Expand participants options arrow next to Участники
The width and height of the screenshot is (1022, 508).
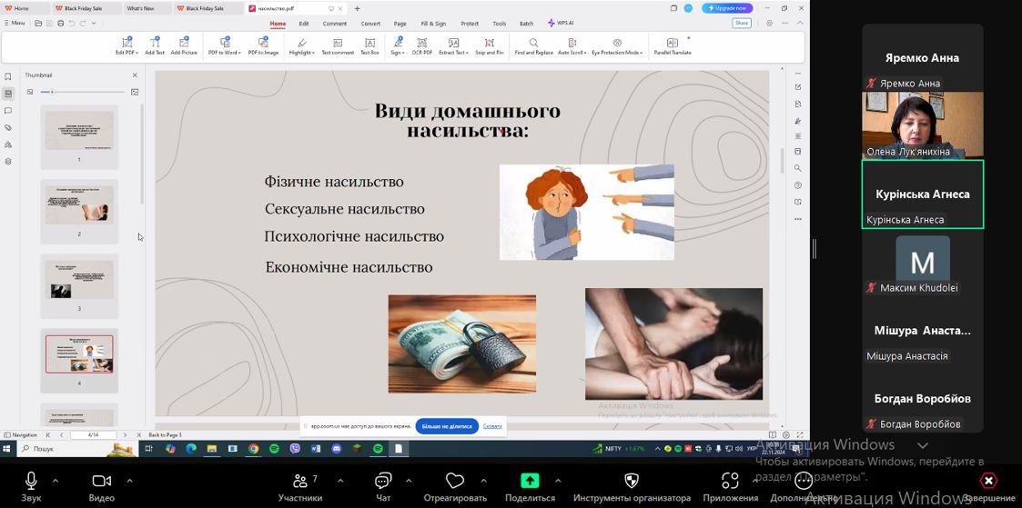(340, 481)
